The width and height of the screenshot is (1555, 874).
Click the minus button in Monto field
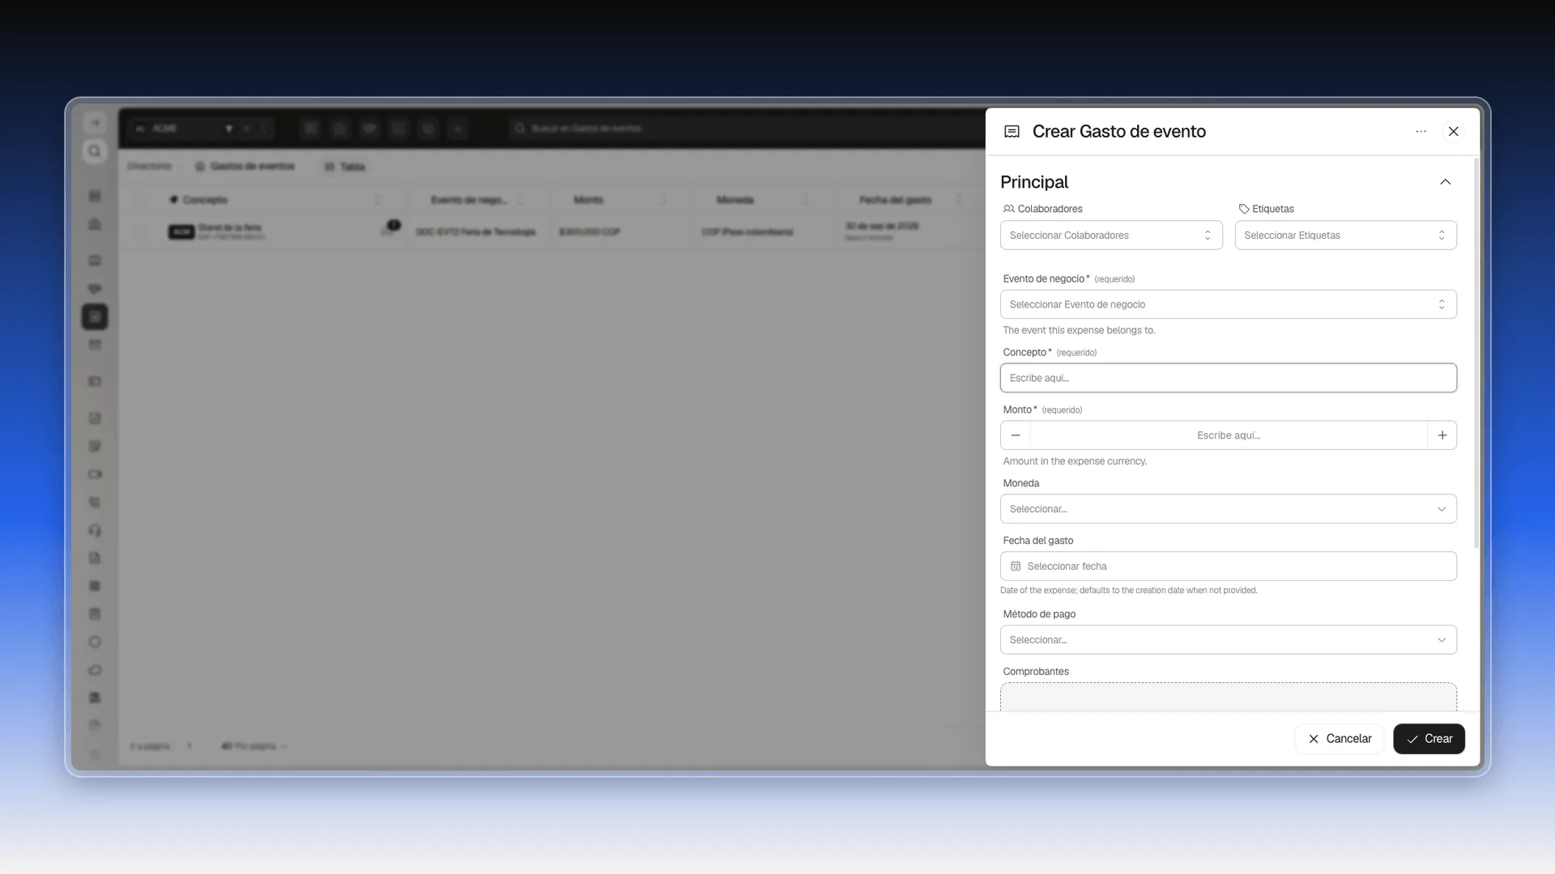tap(1016, 435)
